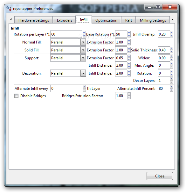Open the Milling Settings tab
This screenshot has width=186, height=193.
[x=153, y=20]
